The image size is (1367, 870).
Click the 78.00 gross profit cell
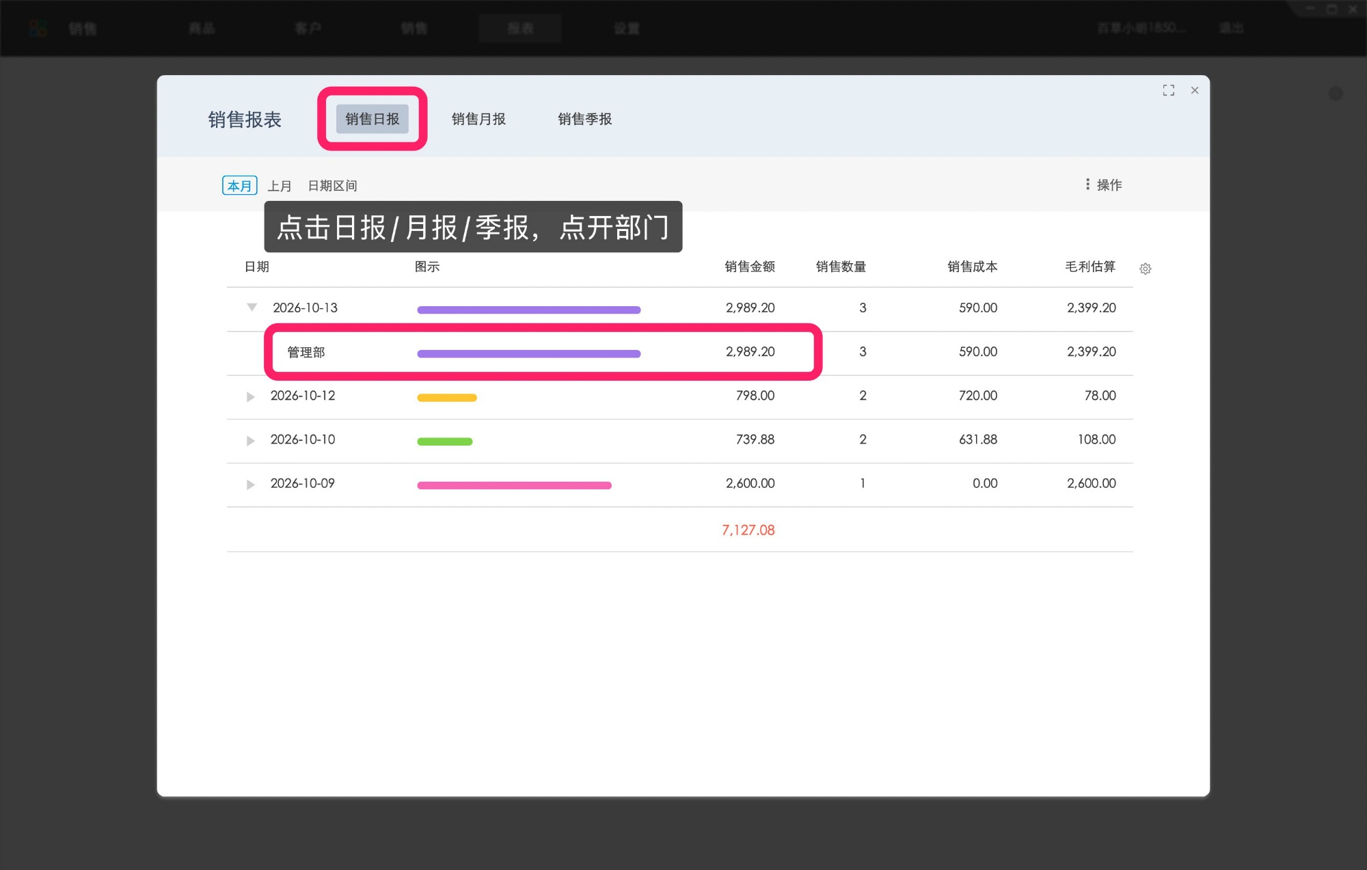(x=1100, y=396)
